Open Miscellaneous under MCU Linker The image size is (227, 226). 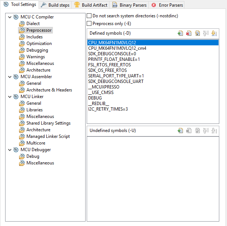pos(40,117)
